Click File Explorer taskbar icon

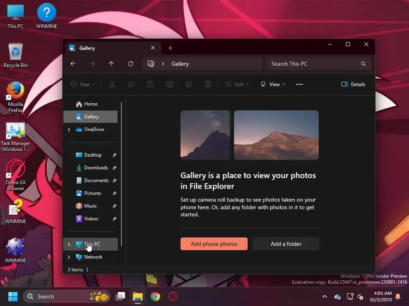click(138, 296)
